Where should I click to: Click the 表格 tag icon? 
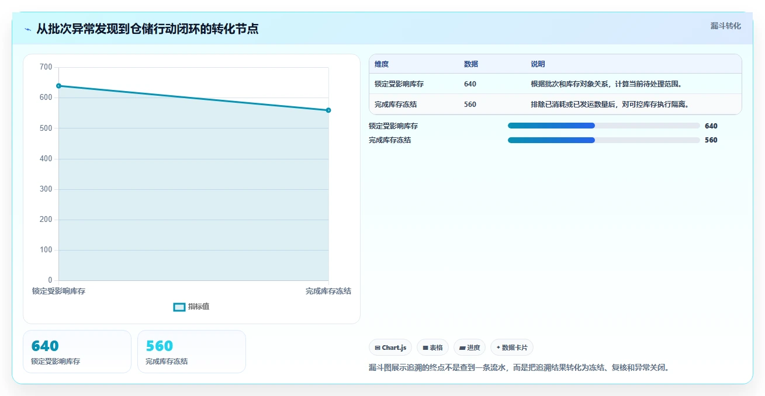coord(425,348)
